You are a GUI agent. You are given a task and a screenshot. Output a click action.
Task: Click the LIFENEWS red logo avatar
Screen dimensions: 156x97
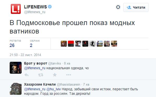[16, 9]
